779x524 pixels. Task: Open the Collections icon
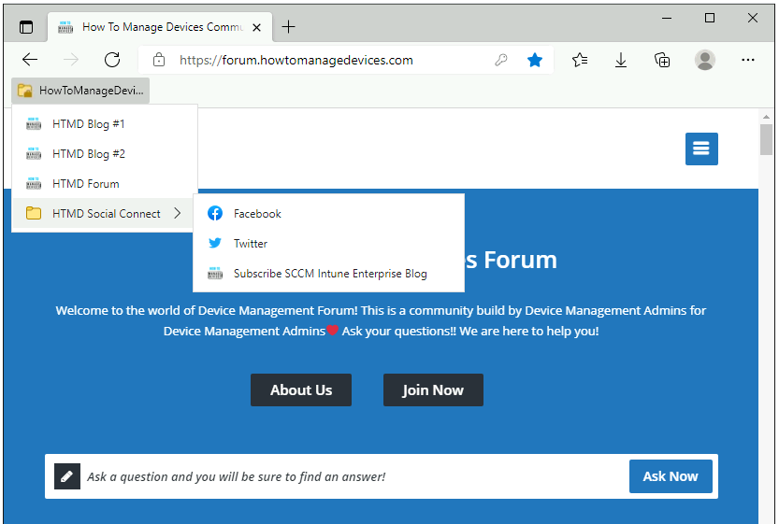coord(662,60)
